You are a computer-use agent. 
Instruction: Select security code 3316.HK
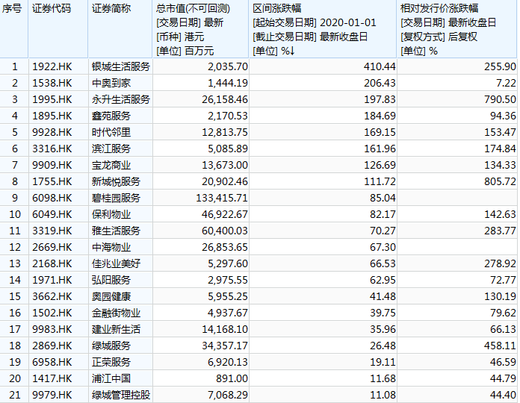pyautogui.click(x=52, y=149)
